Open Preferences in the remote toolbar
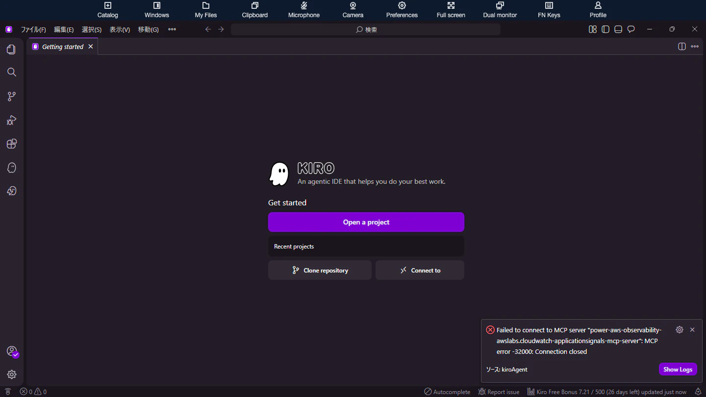This screenshot has height=397, width=706. tap(402, 10)
